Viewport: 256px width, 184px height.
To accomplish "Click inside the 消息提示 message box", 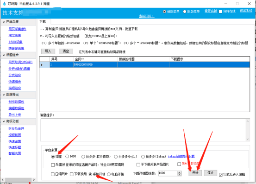I will tap(143, 130).
